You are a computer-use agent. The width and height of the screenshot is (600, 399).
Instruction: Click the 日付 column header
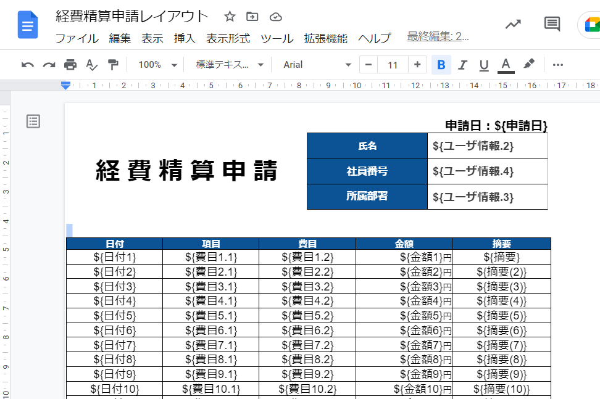coord(114,244)
